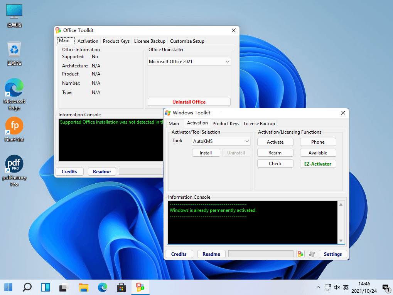Click the muted volume tray icon
This screenshot has width=393, height=295.
tap(337, 287)
